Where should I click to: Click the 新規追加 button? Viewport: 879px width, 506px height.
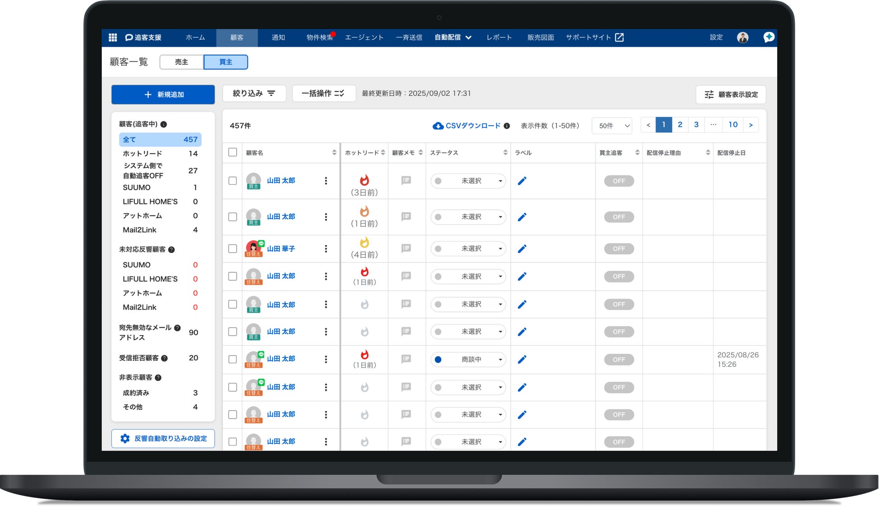[163, 95]
